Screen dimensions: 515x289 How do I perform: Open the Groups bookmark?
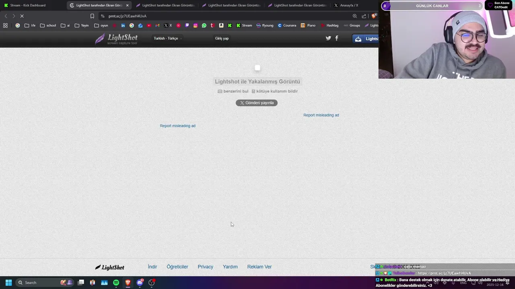point(352,25)
